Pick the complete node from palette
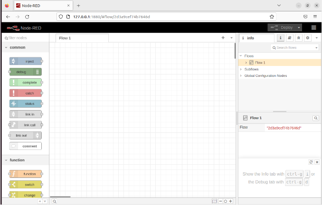The height and width of the screenshot is (205, 322). [x=26, y=83]
